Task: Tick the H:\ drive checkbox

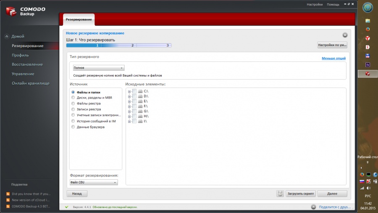Action: pos(134,116)
